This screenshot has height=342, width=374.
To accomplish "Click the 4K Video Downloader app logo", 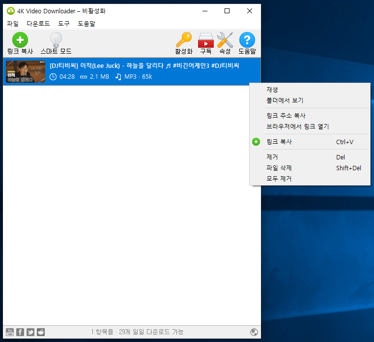I will click(11, 11).
